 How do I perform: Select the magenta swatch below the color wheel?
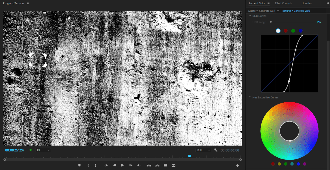pyautogui.click(x=304, y=164)
